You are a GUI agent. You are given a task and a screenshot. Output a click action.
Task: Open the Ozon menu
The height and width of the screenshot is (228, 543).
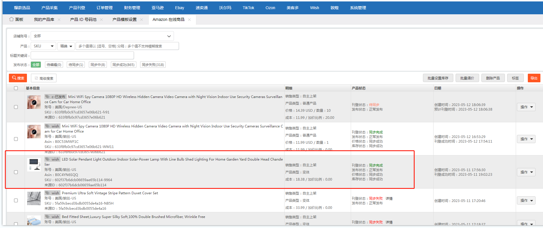270,8
